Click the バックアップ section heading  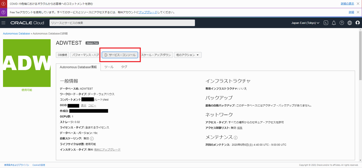coord(219,98)
